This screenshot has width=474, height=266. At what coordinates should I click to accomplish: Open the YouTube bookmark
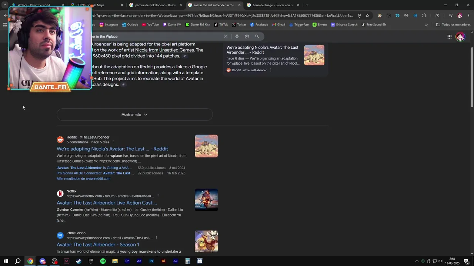(x=150, y=25)
